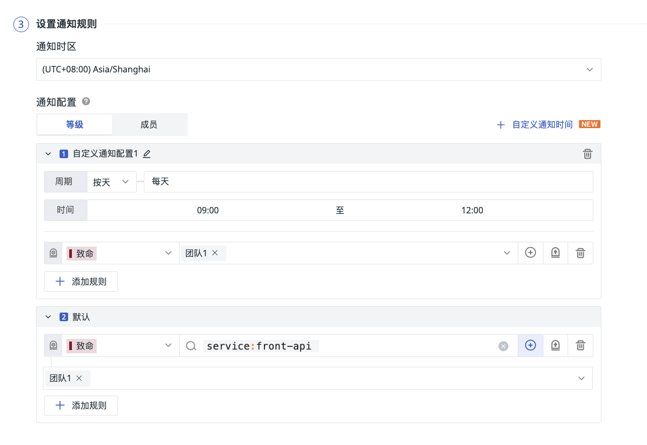Click the help icon beside 通知配置
Viewport: 647px width, 445px height.
click(86, 101)
